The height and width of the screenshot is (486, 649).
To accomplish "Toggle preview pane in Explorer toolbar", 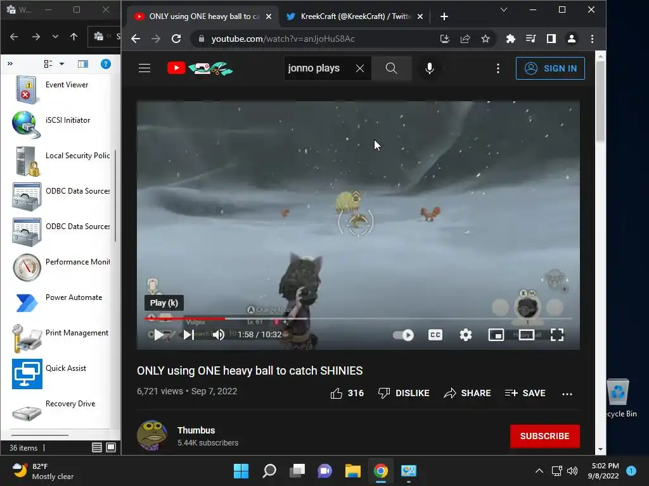I will pyautogui.click(x=83, y=64).
